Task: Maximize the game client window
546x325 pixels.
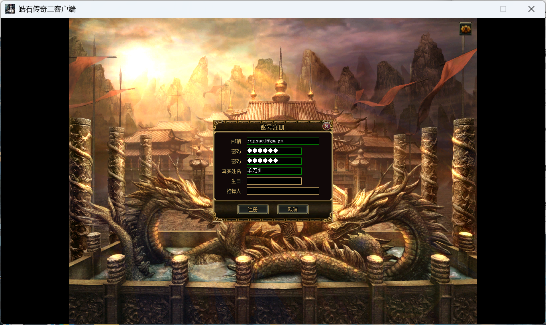Action: coord(503,9)
